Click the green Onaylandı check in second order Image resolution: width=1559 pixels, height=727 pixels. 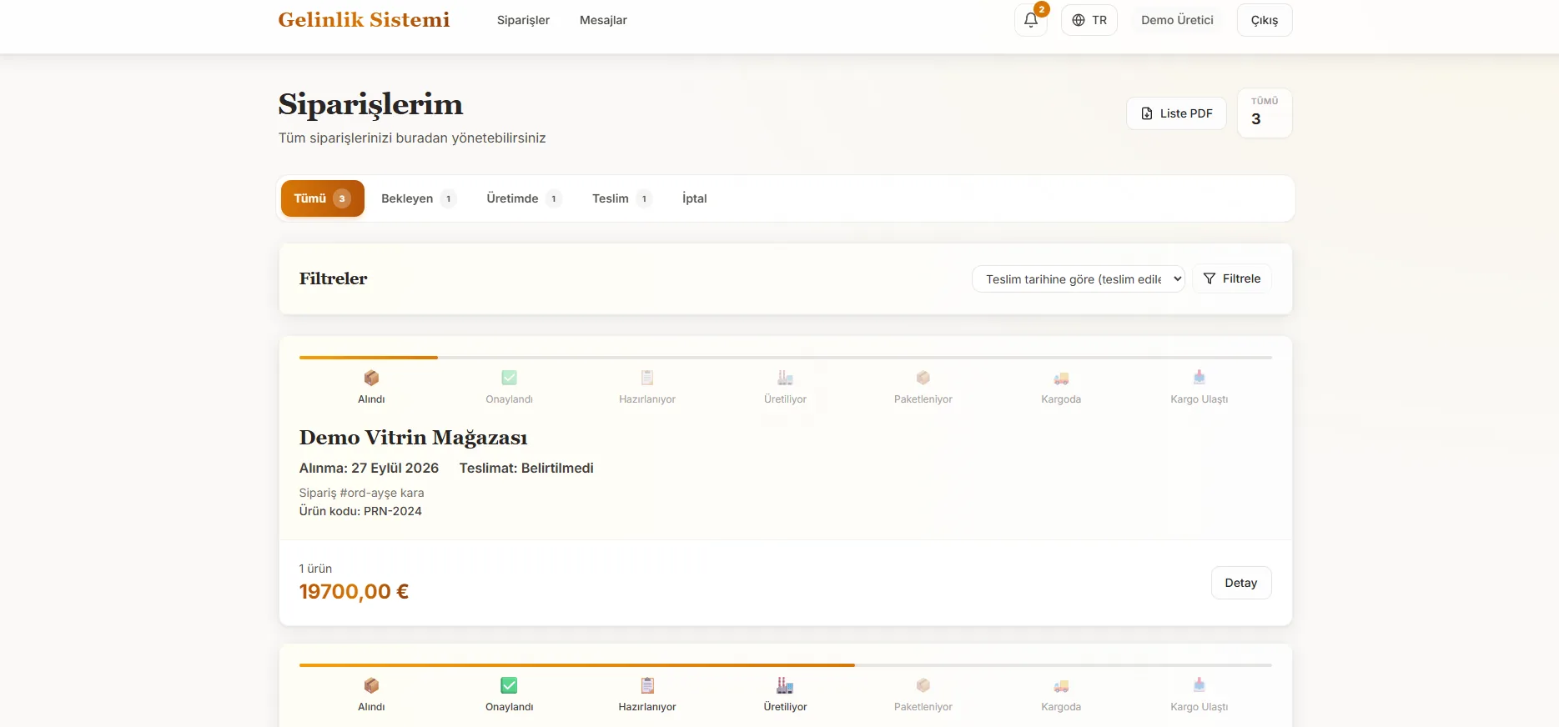click(x=509, y=685)
